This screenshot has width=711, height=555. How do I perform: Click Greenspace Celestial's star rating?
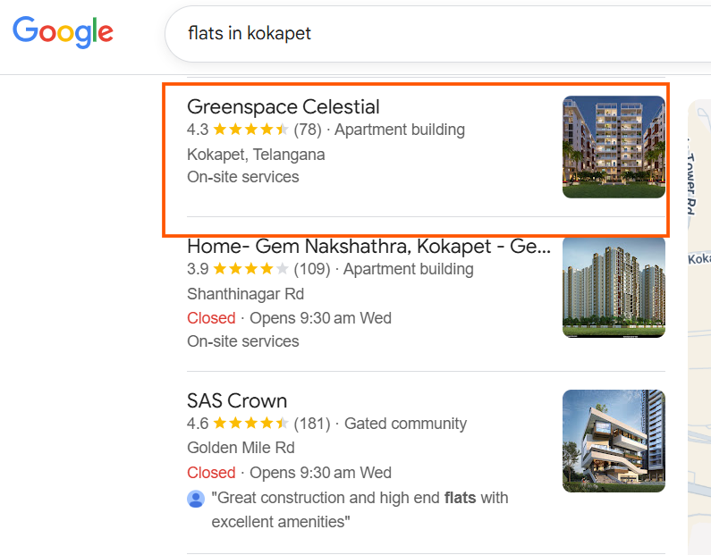pos(250,130)
